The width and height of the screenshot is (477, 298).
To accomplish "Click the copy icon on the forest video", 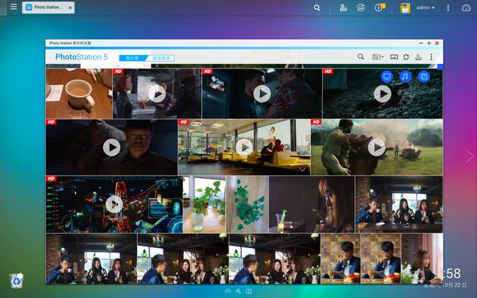I will 424,76.
